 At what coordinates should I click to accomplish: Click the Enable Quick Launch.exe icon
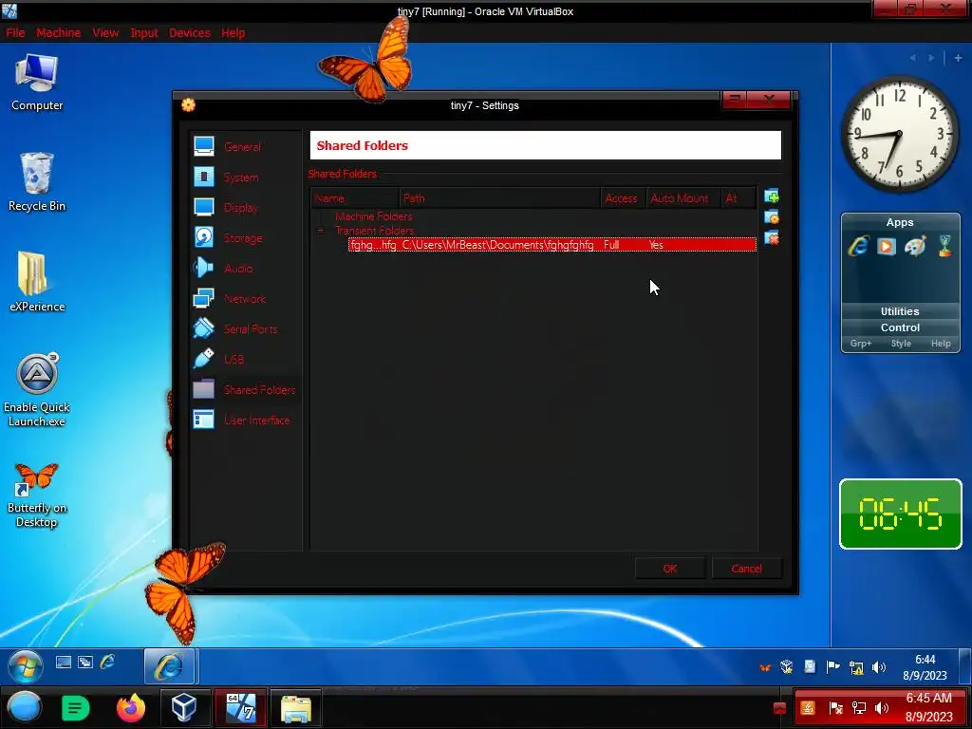(37, 390)
